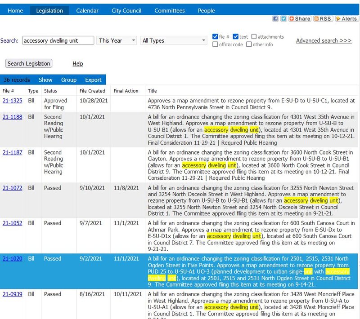Expand the 'All Types' dropdown

[x=173, y=40]
